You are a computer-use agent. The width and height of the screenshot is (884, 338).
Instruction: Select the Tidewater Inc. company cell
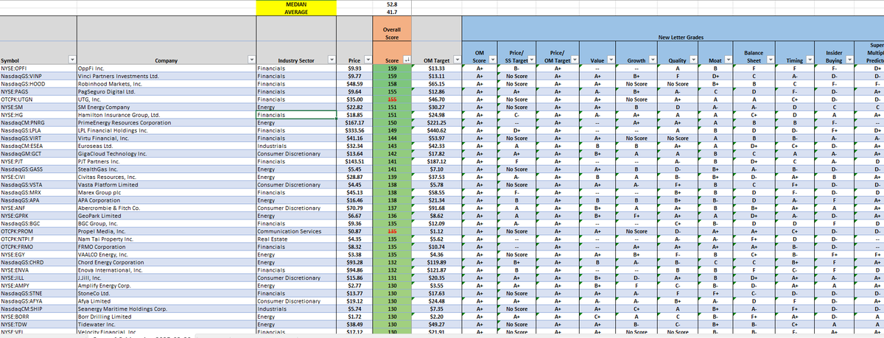166,323
